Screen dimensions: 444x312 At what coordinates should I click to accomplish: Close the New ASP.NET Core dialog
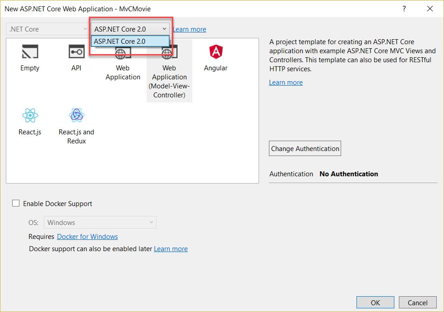(x=430, y=9)
